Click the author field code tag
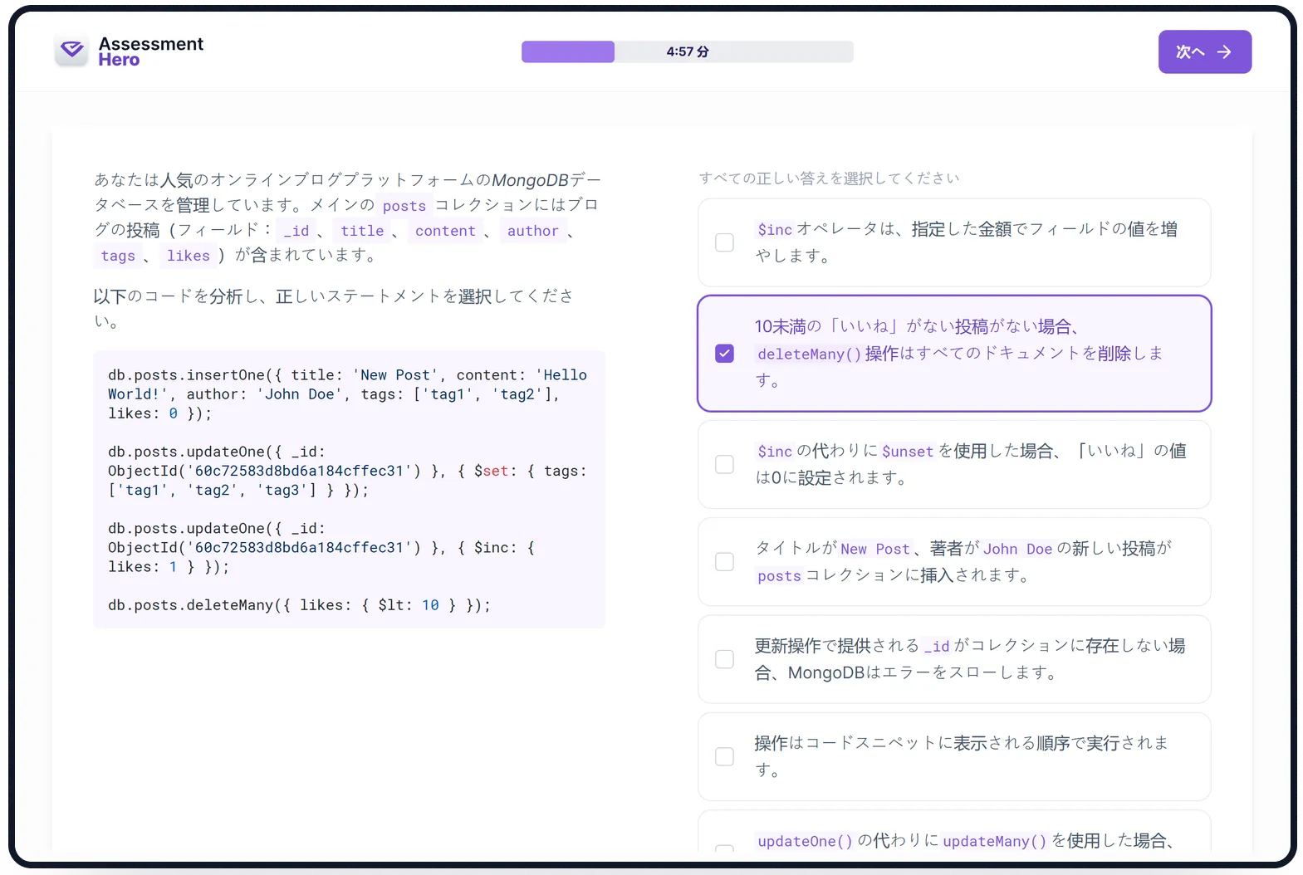 (532, 231)
